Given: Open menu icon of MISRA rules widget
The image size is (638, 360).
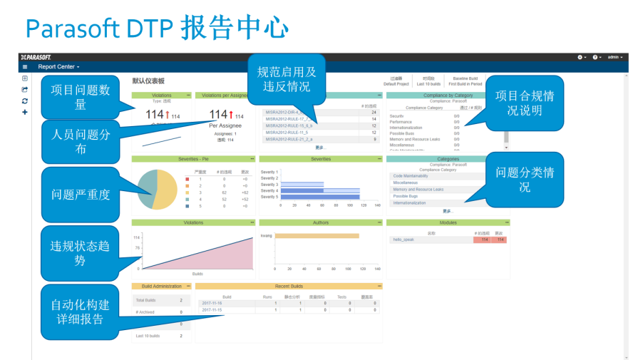Looking at the screenshot, I should (x=379, y=96).
